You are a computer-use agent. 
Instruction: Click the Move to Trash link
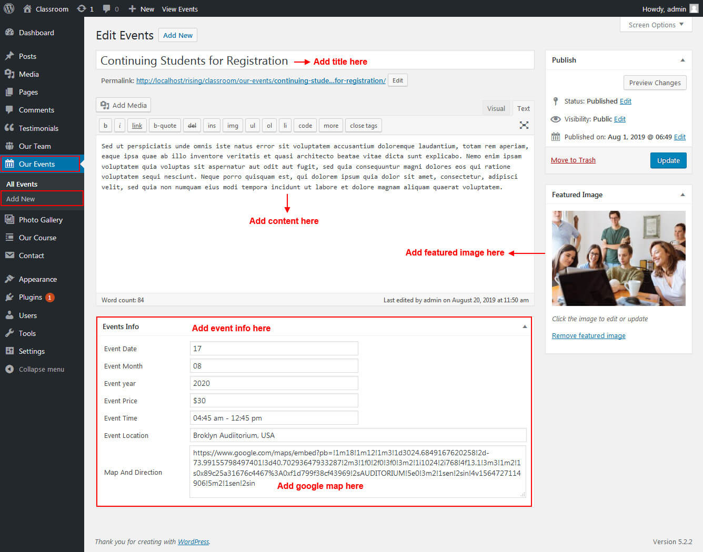tap(573, 160)
